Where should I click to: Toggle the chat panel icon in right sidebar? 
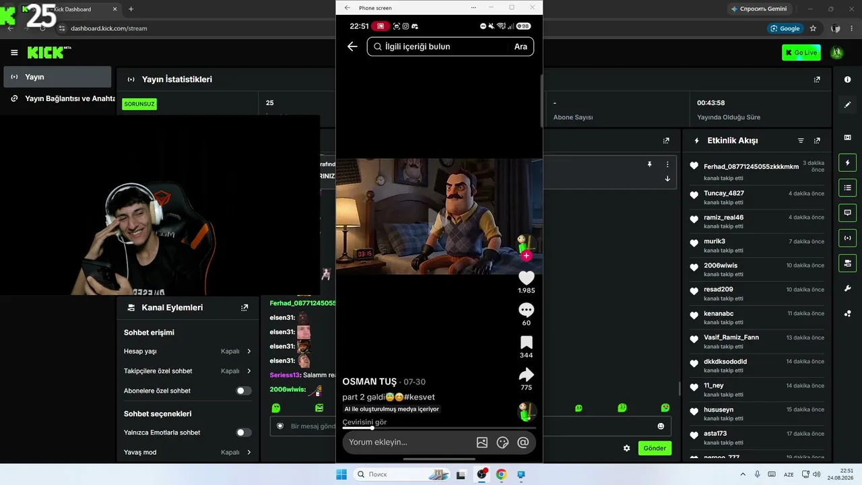[x=847, y=212]
